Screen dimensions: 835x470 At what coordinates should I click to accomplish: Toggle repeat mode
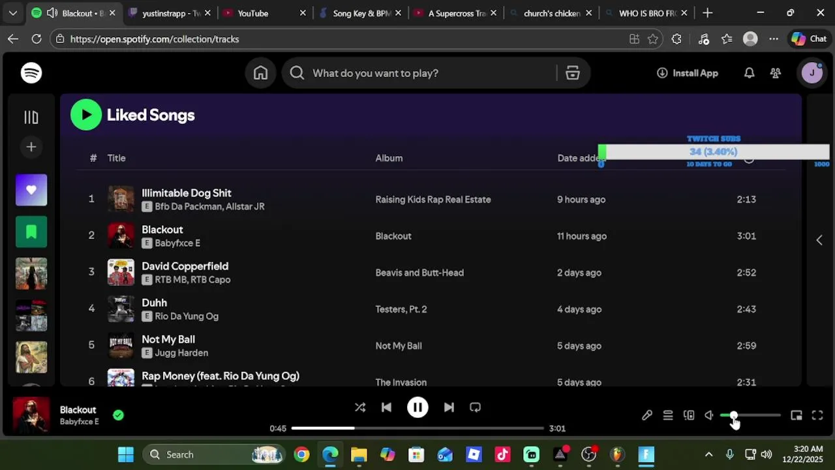pyautogui.click(x=475, y=407)
